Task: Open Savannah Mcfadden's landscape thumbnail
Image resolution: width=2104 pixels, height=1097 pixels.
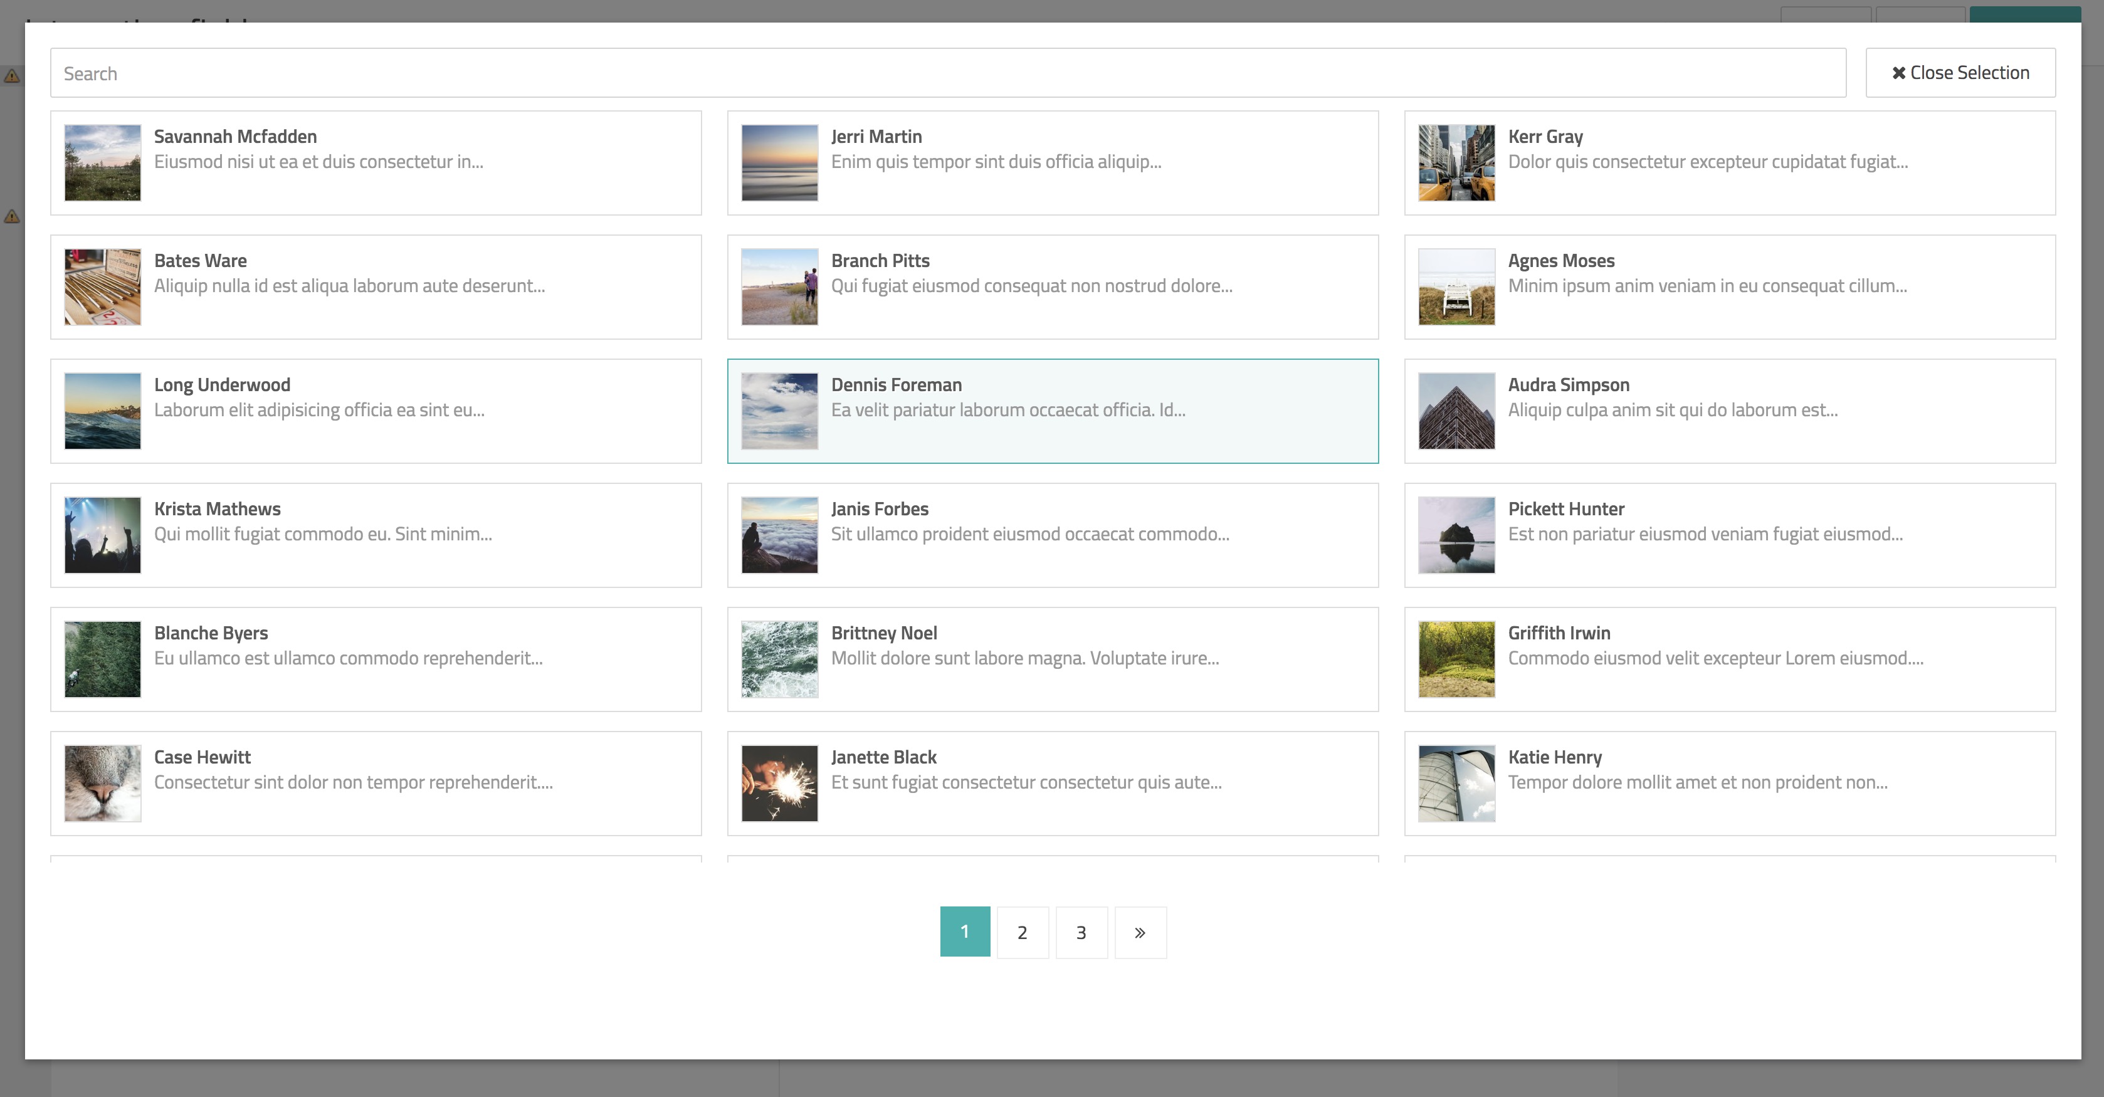Action: pyautogui.click(x=102, y=162)
